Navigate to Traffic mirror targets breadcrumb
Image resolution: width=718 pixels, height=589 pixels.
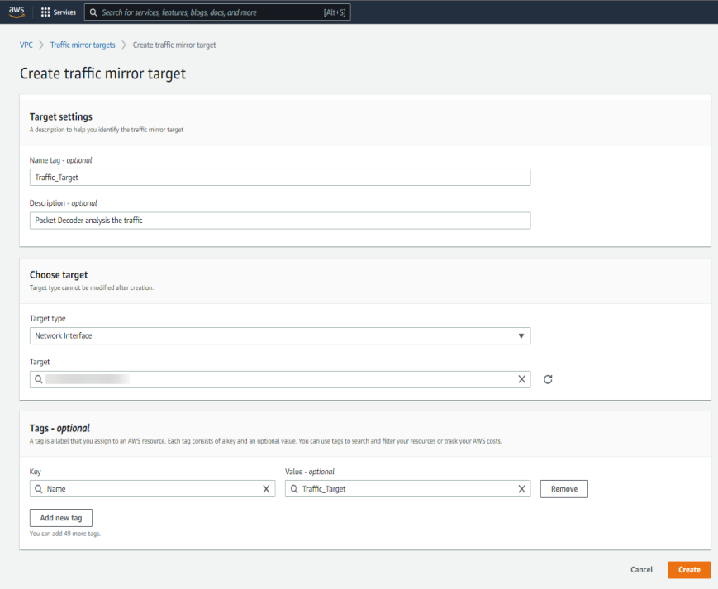pos(83,45)
